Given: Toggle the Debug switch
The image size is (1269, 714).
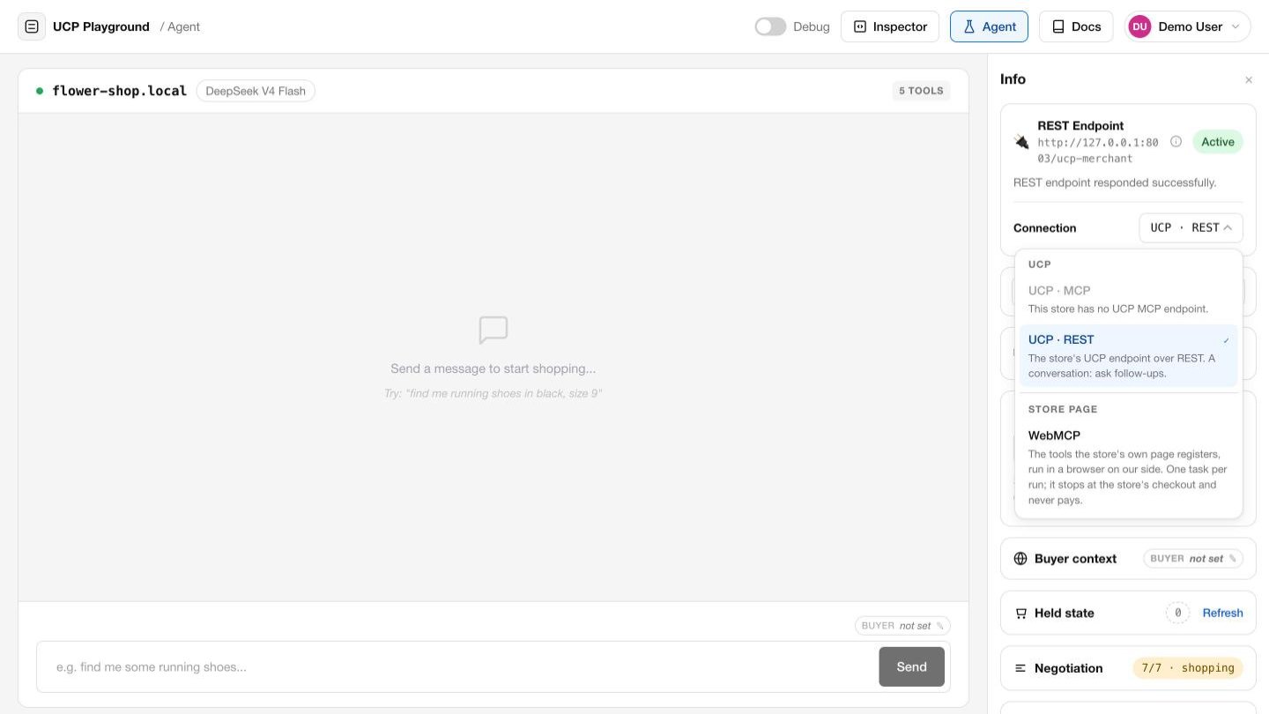Looking at the screenshot, I should pos(770,26).
